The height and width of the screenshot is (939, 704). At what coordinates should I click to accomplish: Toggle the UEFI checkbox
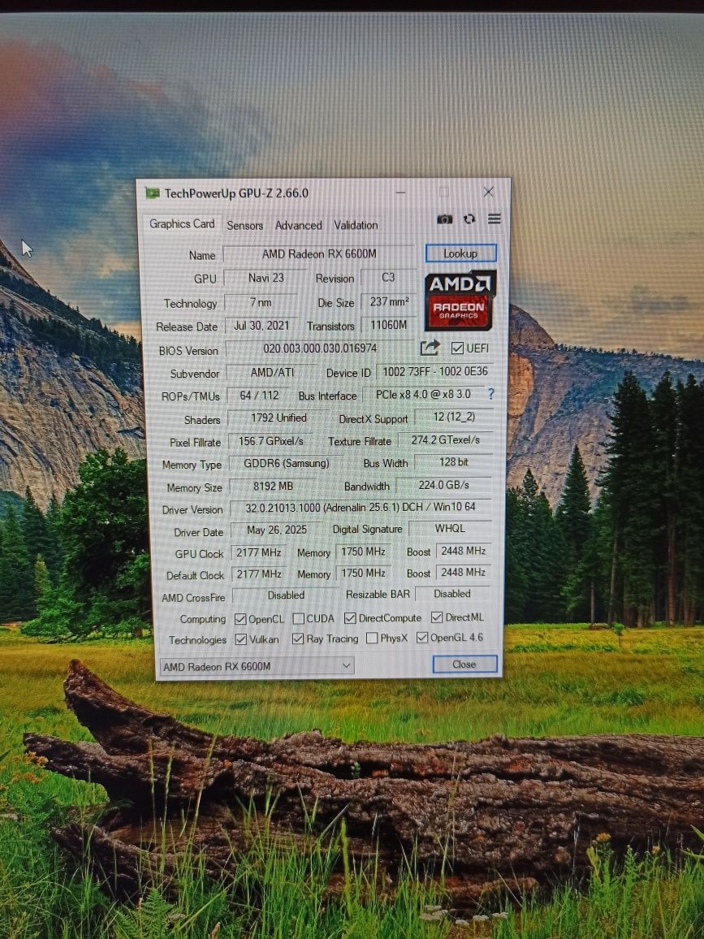click(x=457, y=348)
